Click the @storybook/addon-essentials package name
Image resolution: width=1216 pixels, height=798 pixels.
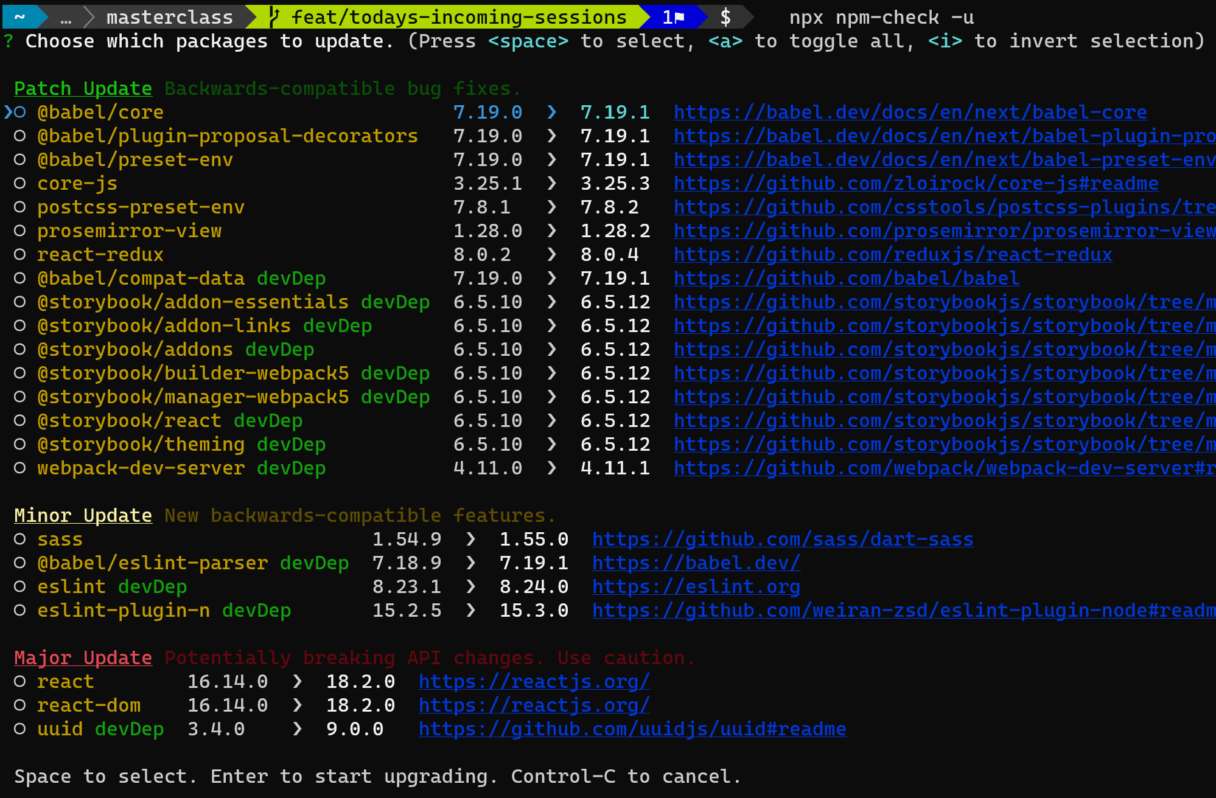(193, 302)
